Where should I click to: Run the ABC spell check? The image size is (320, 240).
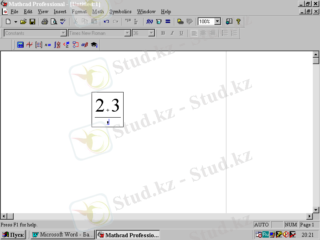pos(63,22)
